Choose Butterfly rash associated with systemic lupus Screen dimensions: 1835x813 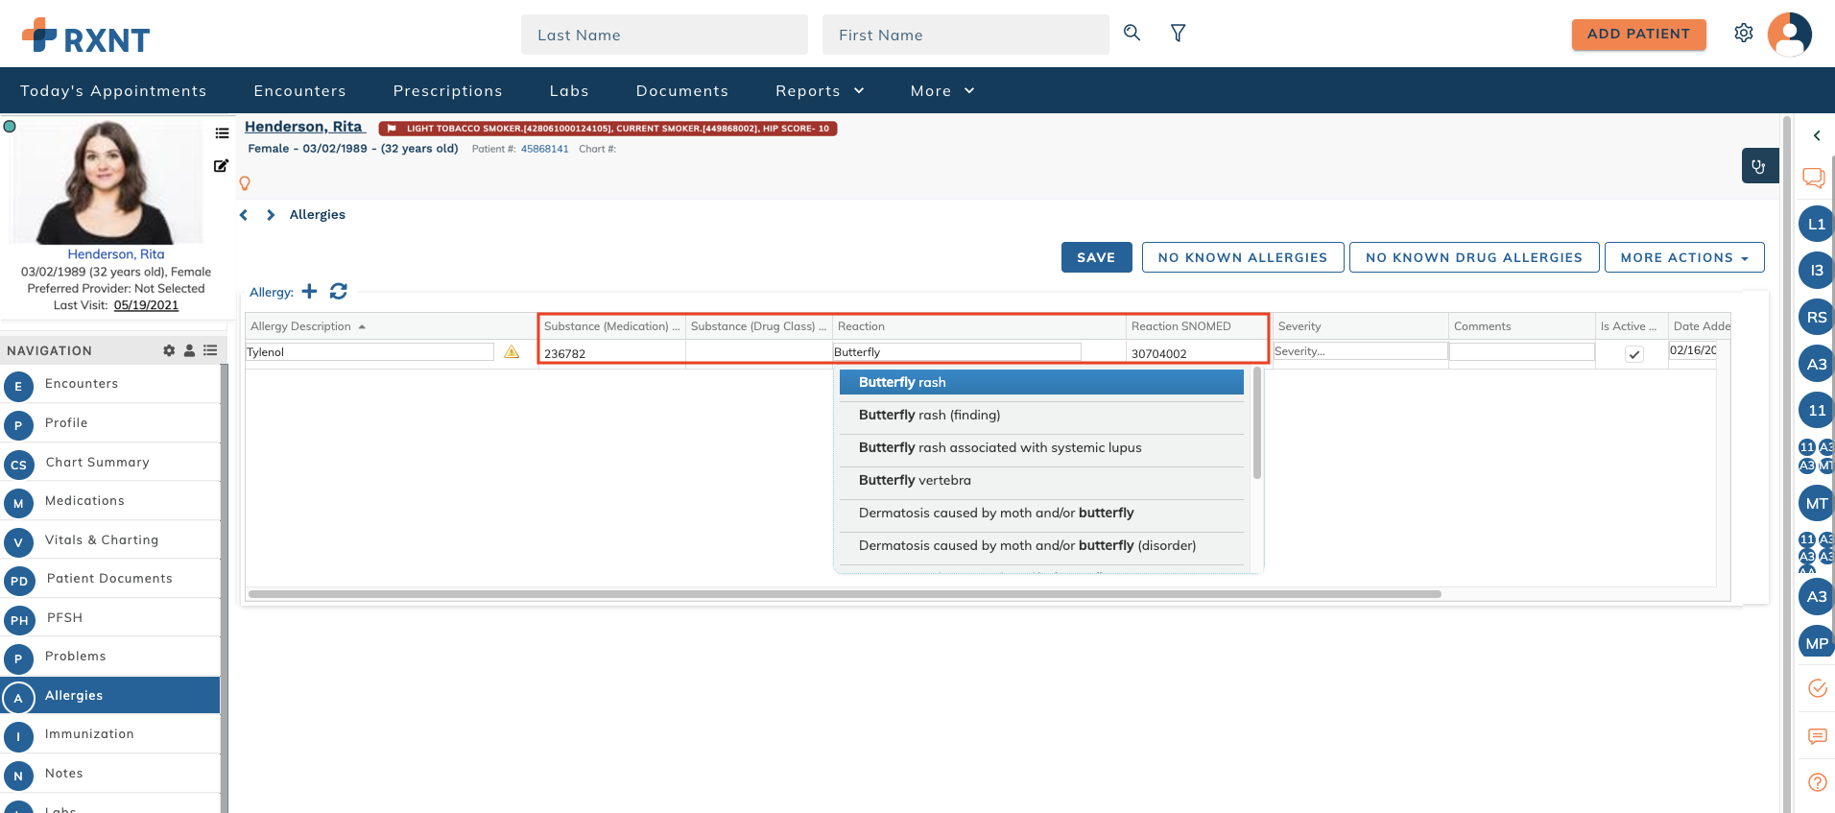click(x=1041, y=447)
